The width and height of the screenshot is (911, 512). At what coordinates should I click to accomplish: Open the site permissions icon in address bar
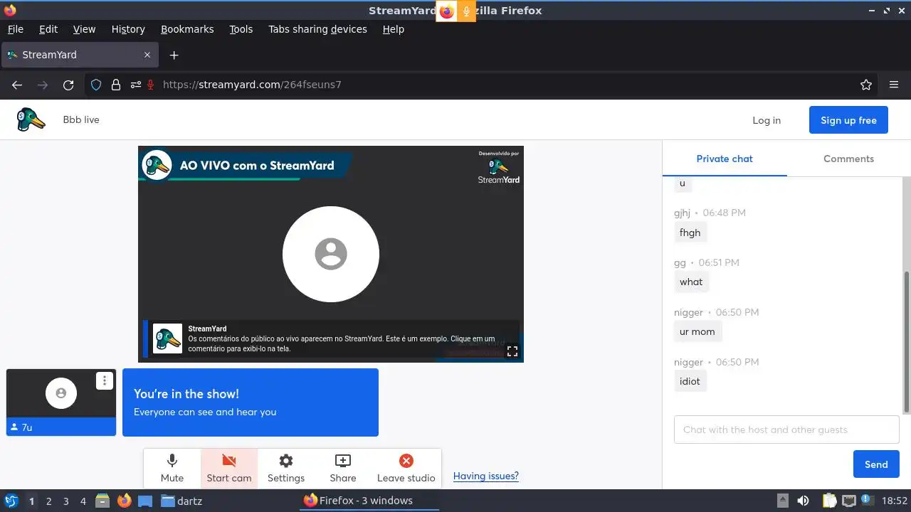pyautogui.click(x=135, y=85)
